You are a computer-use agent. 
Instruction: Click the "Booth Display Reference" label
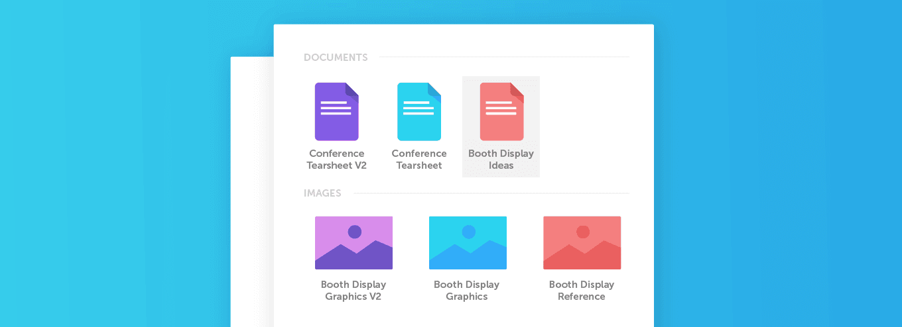(x=582, y=291)
